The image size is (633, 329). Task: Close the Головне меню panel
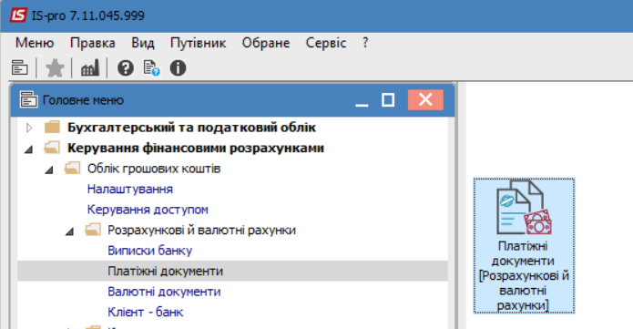coord(425,100)
